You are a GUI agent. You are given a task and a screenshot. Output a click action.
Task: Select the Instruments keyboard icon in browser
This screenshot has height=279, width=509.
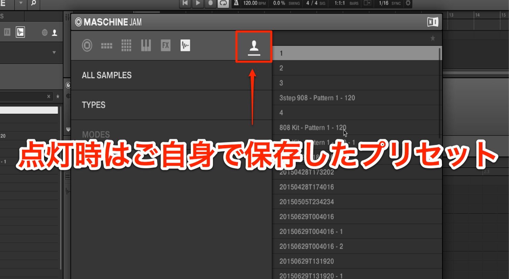(146, 45)
